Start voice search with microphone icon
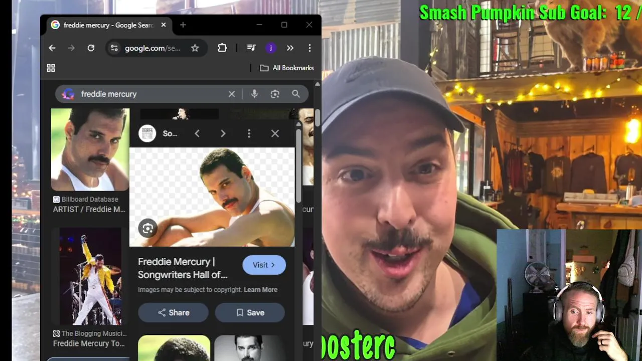The width and height of the screenshot is (642, 361). coord(254,94)
